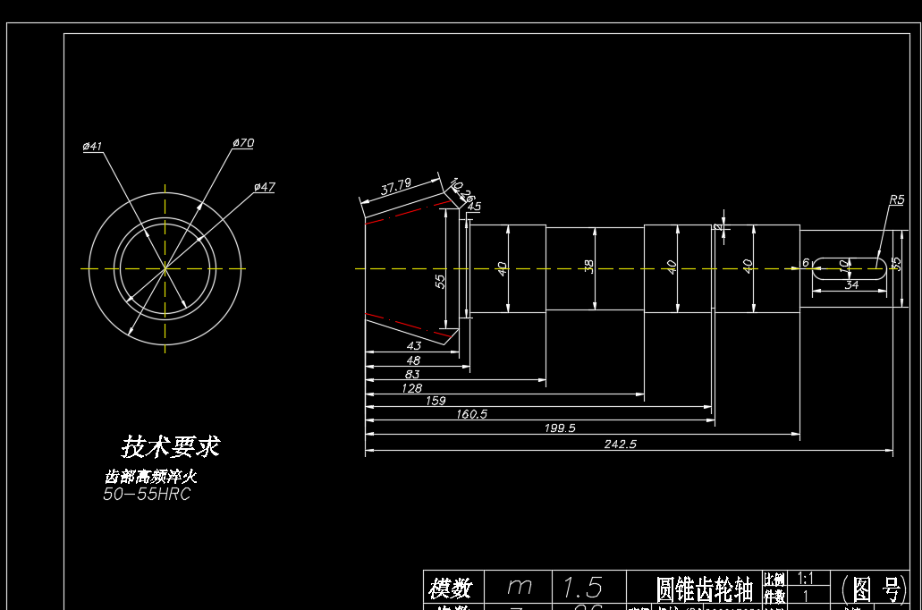Viewport: 922px width, 610px height.
Task: Select the Ø70 diameter dimension label
Action: [241, 143]
